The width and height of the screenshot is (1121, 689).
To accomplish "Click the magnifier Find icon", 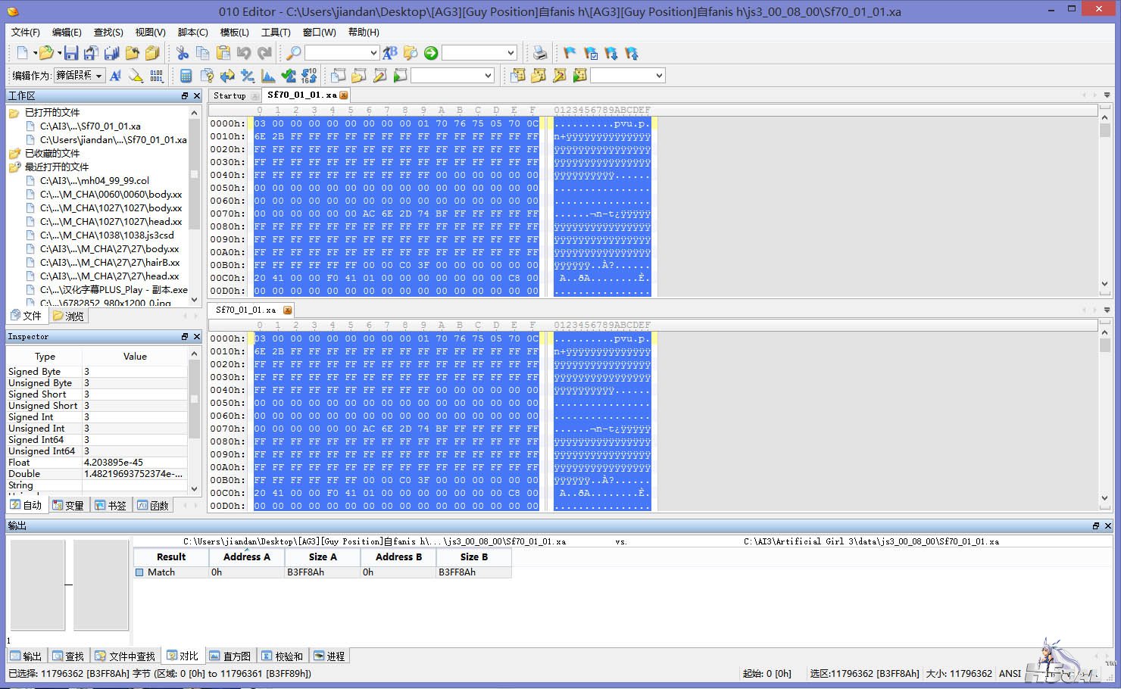I will click(292, 53).
